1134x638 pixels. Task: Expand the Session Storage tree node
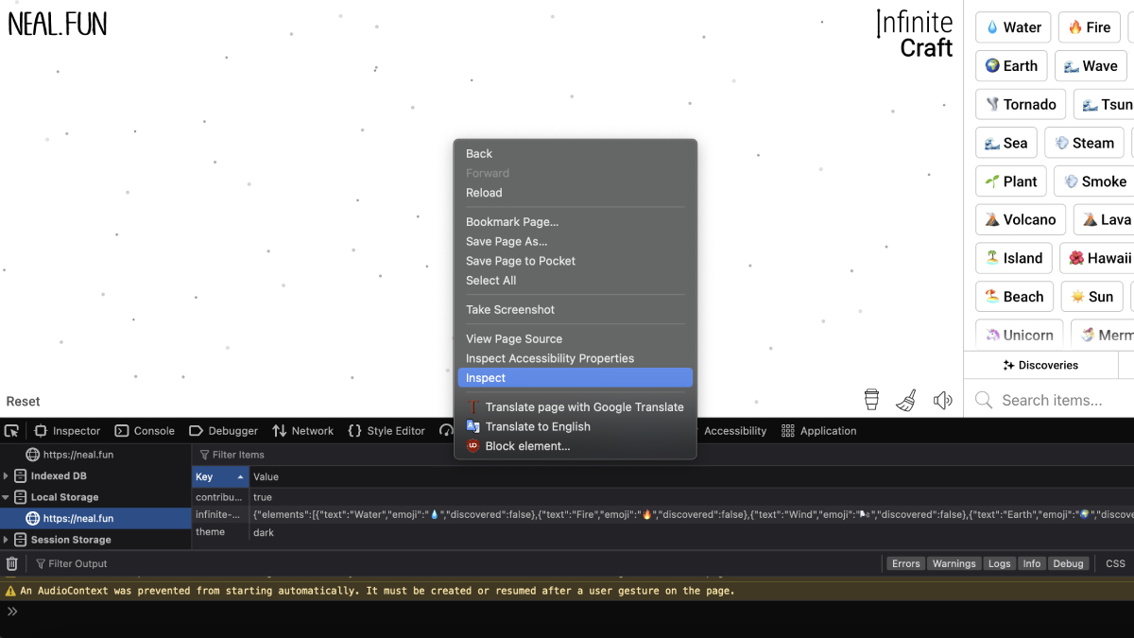coord(7,540)
